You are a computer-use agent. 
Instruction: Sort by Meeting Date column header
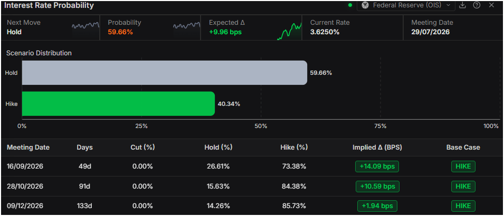[28, 148]
